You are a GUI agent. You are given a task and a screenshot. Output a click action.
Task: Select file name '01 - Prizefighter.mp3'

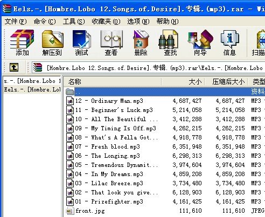coord(109,201)
